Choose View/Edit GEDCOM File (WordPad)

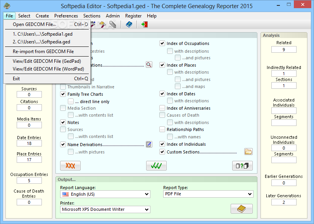pyautogui.click(x=47, y=69)
